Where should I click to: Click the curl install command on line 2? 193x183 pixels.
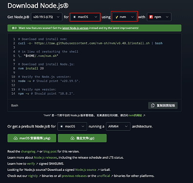pos(90,43)
